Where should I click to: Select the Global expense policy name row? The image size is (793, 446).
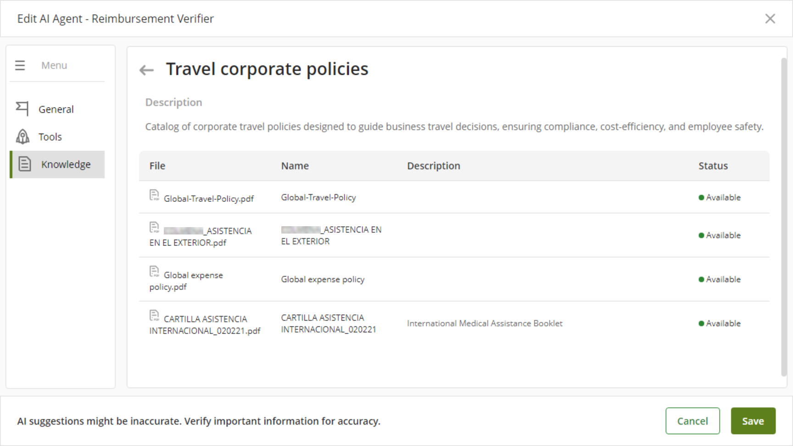tap(323, 279)
